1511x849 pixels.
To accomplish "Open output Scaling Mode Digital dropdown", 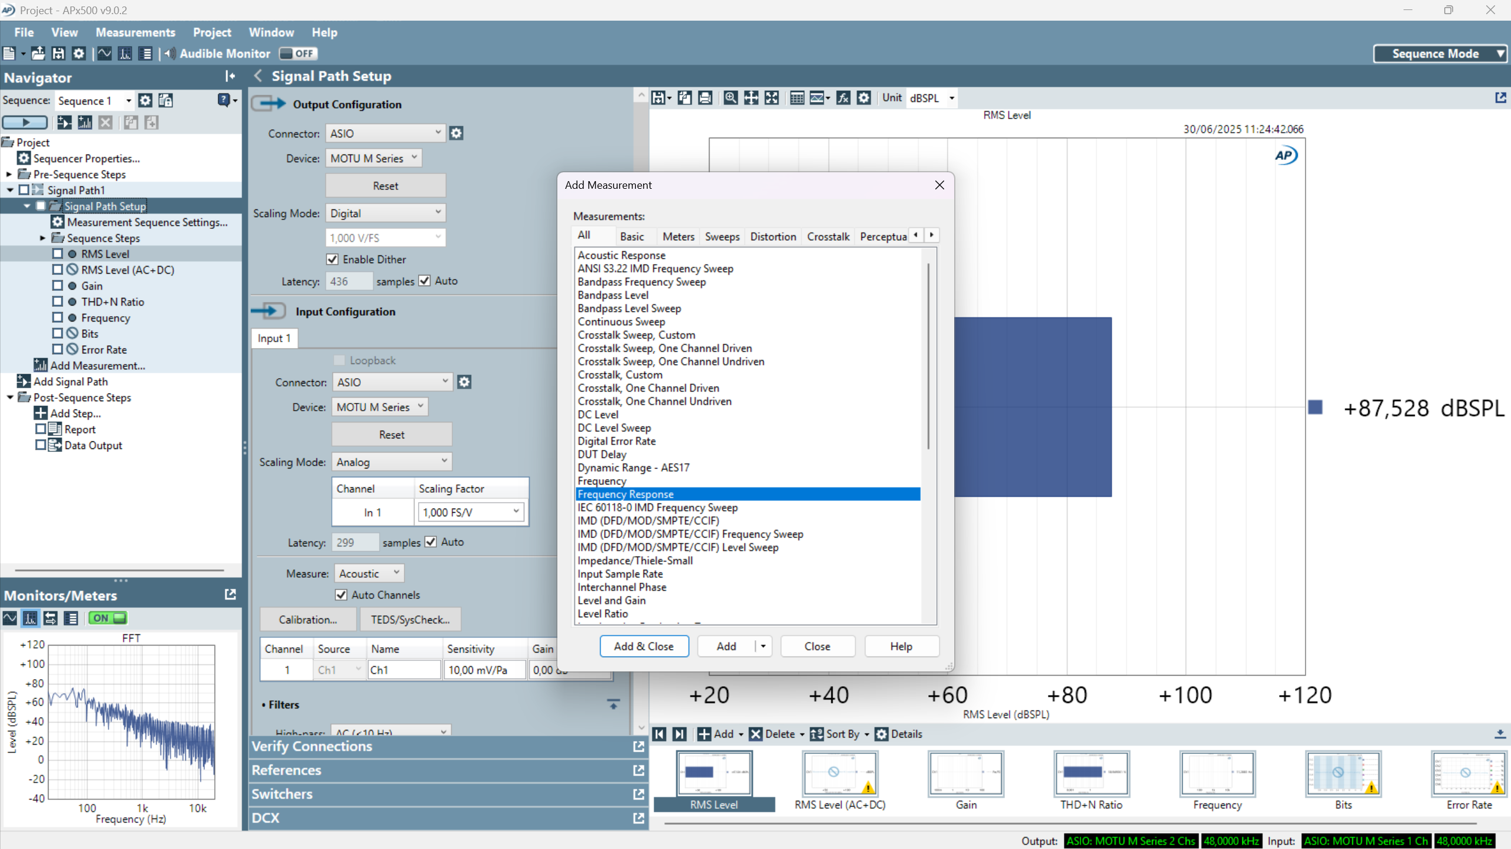I will tap(386, 213).
